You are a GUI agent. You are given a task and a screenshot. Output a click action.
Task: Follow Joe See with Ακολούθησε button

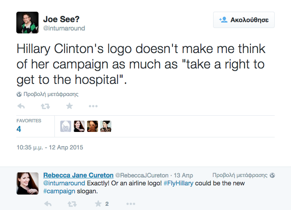(x=244, y=20)
